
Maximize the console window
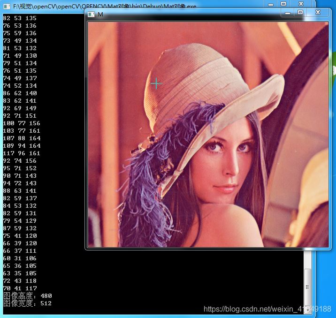point(283,4)
